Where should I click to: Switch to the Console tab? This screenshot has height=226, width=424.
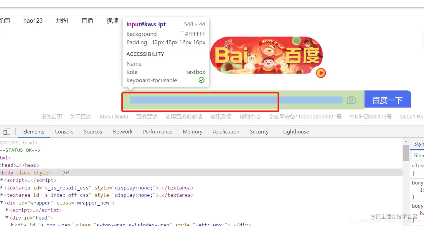point(64,132)
